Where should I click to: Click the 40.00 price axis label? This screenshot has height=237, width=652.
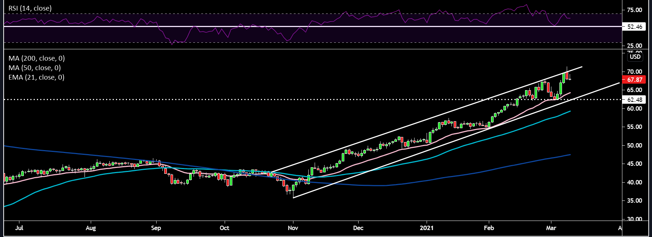pos(634,182)
